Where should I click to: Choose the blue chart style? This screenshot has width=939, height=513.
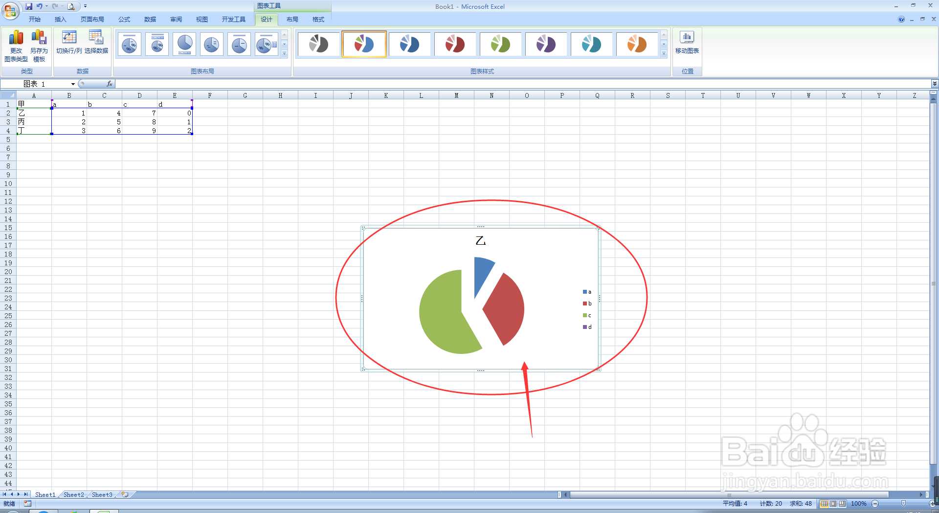[x=410, y=44]
